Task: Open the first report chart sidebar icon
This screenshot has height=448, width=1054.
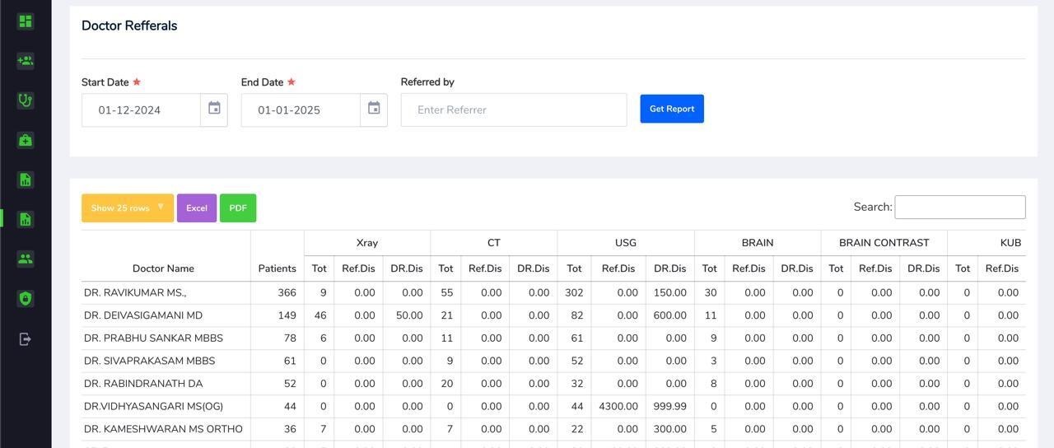Action: click(x=26, y=180)
